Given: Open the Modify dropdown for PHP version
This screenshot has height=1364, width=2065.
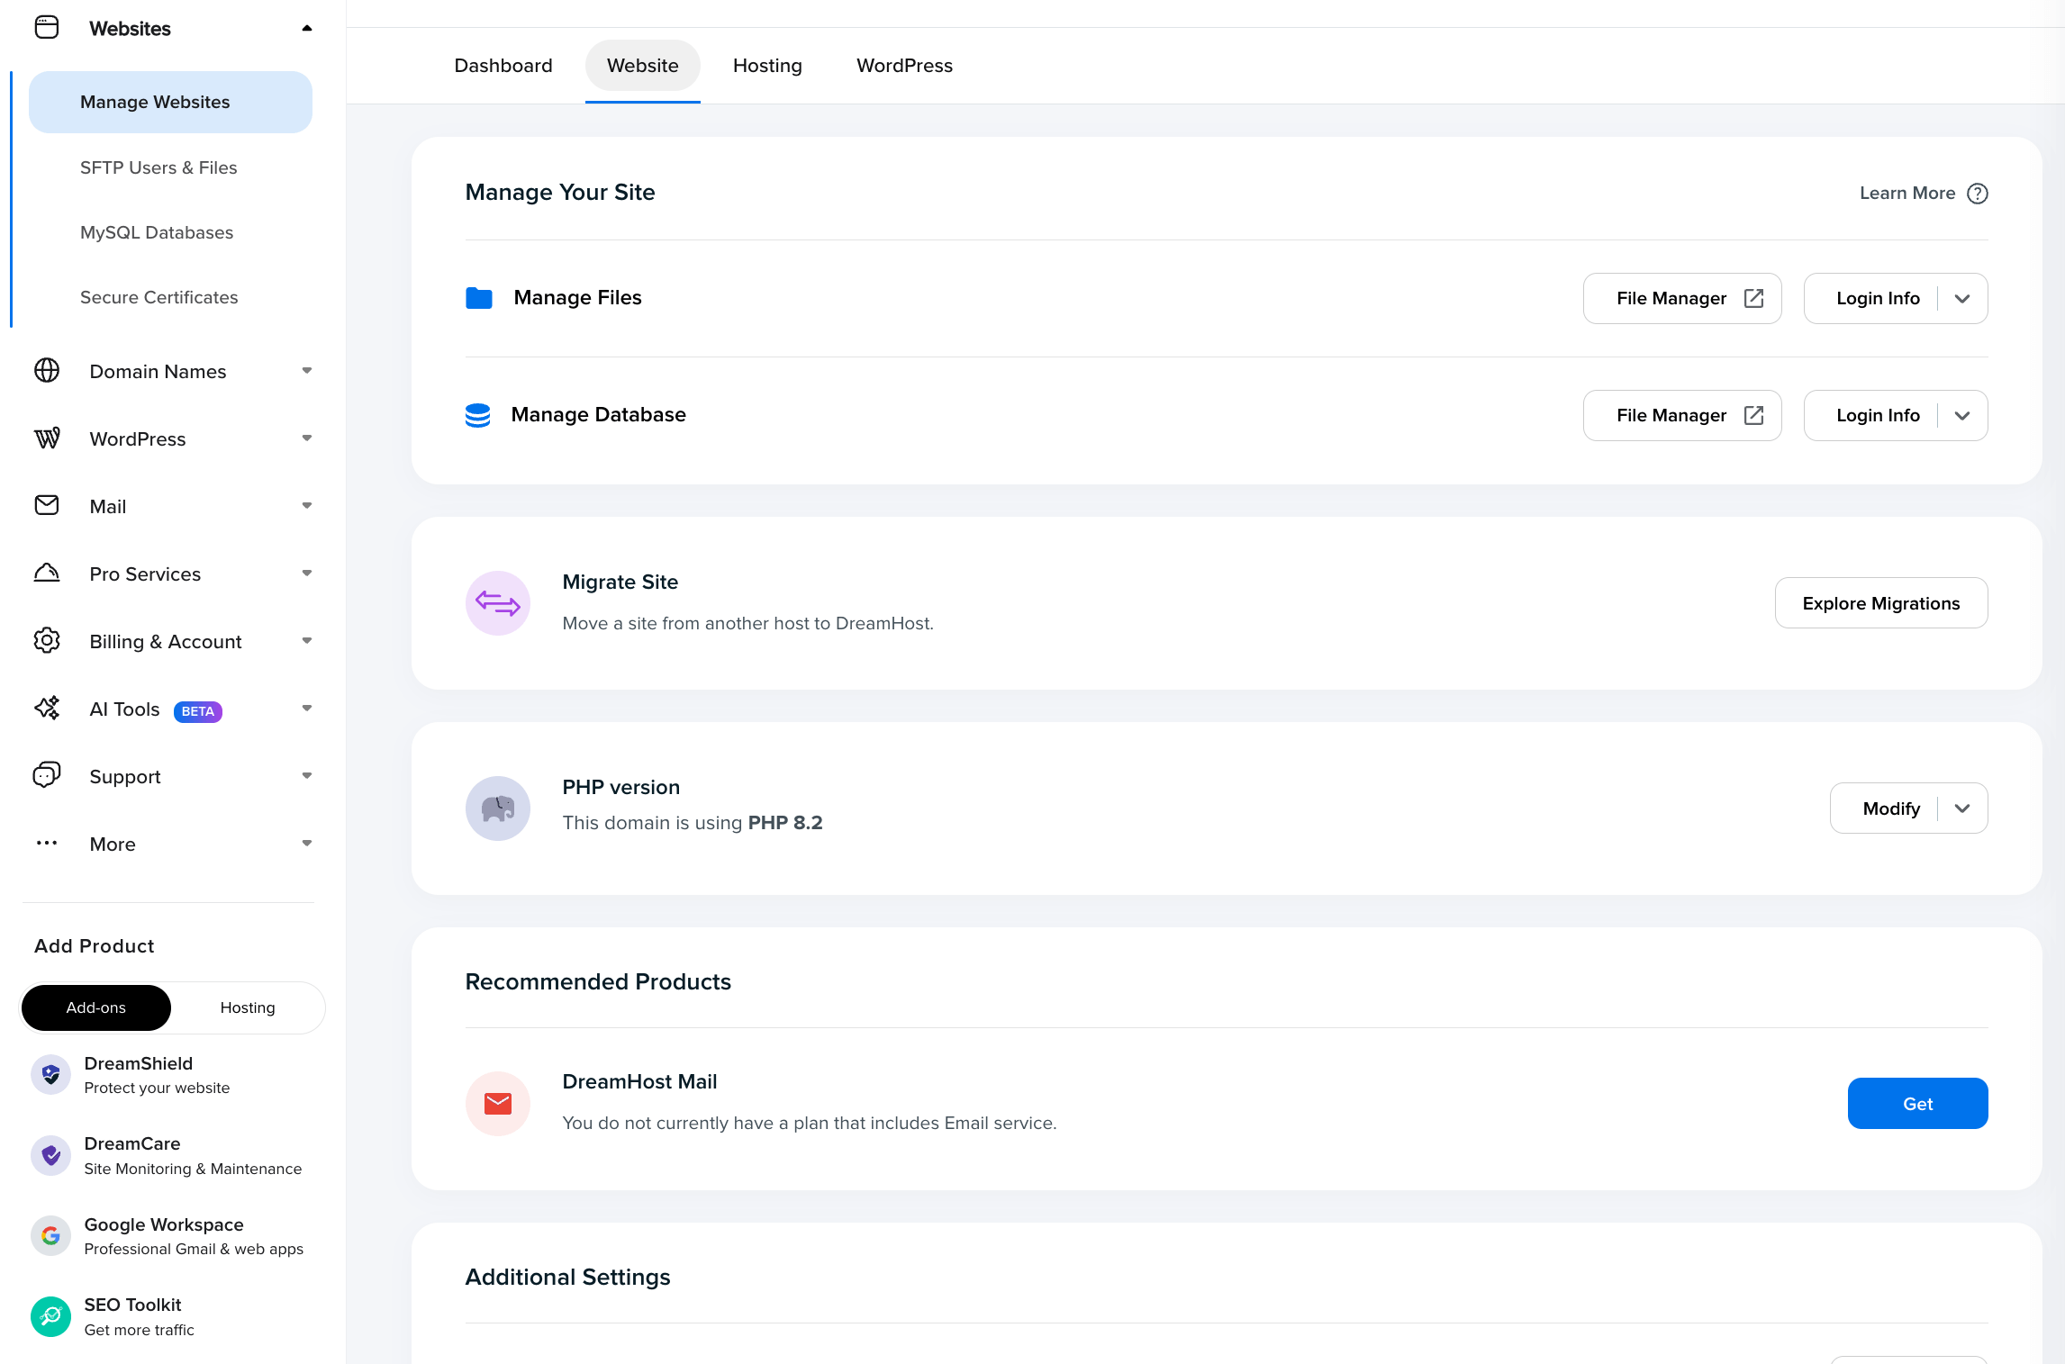Looking at the screenshot, I should (x=1961, y=808).
